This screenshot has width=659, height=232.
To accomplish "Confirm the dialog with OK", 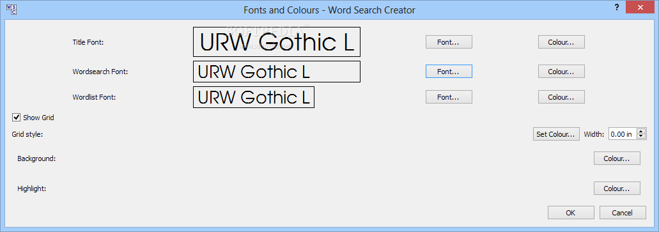I will pyautogui.click(x=571, y=213).
